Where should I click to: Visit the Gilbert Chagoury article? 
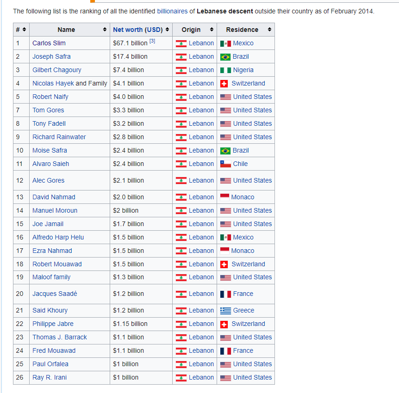click(x=57, y=70)
